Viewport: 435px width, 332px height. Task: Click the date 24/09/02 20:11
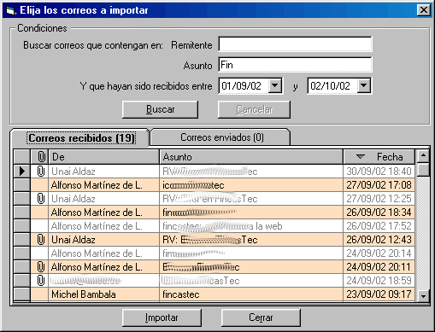(x=379, y=267)
